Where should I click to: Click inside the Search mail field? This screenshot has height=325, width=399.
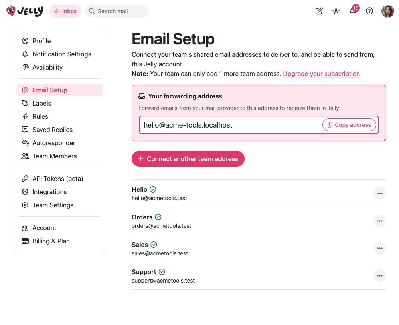click(117, 11)
